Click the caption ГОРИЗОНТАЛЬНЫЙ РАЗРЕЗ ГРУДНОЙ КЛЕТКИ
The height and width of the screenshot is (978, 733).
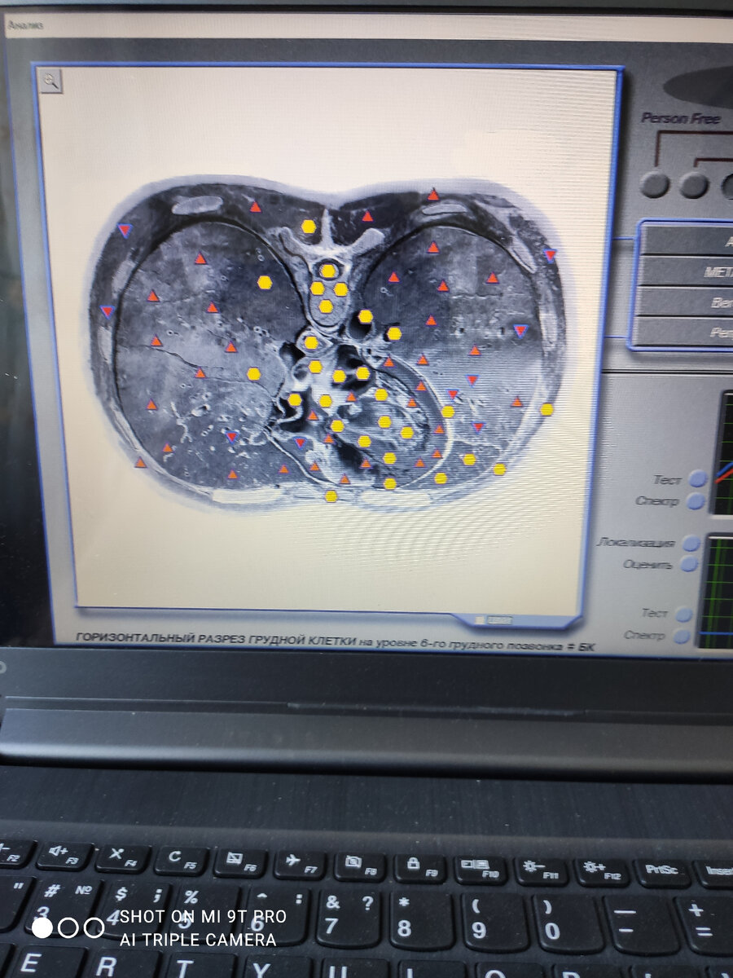coord(215,639)
